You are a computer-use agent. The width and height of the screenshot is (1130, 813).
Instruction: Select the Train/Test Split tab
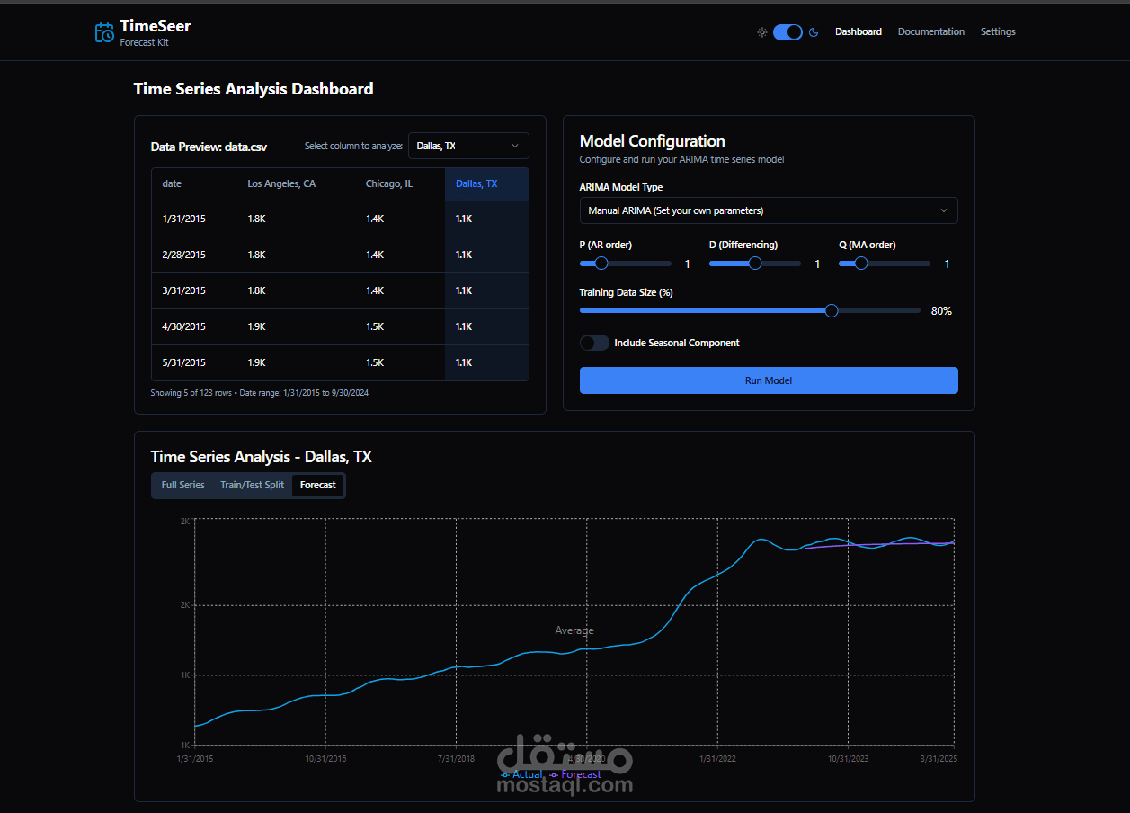pos(252,485)
